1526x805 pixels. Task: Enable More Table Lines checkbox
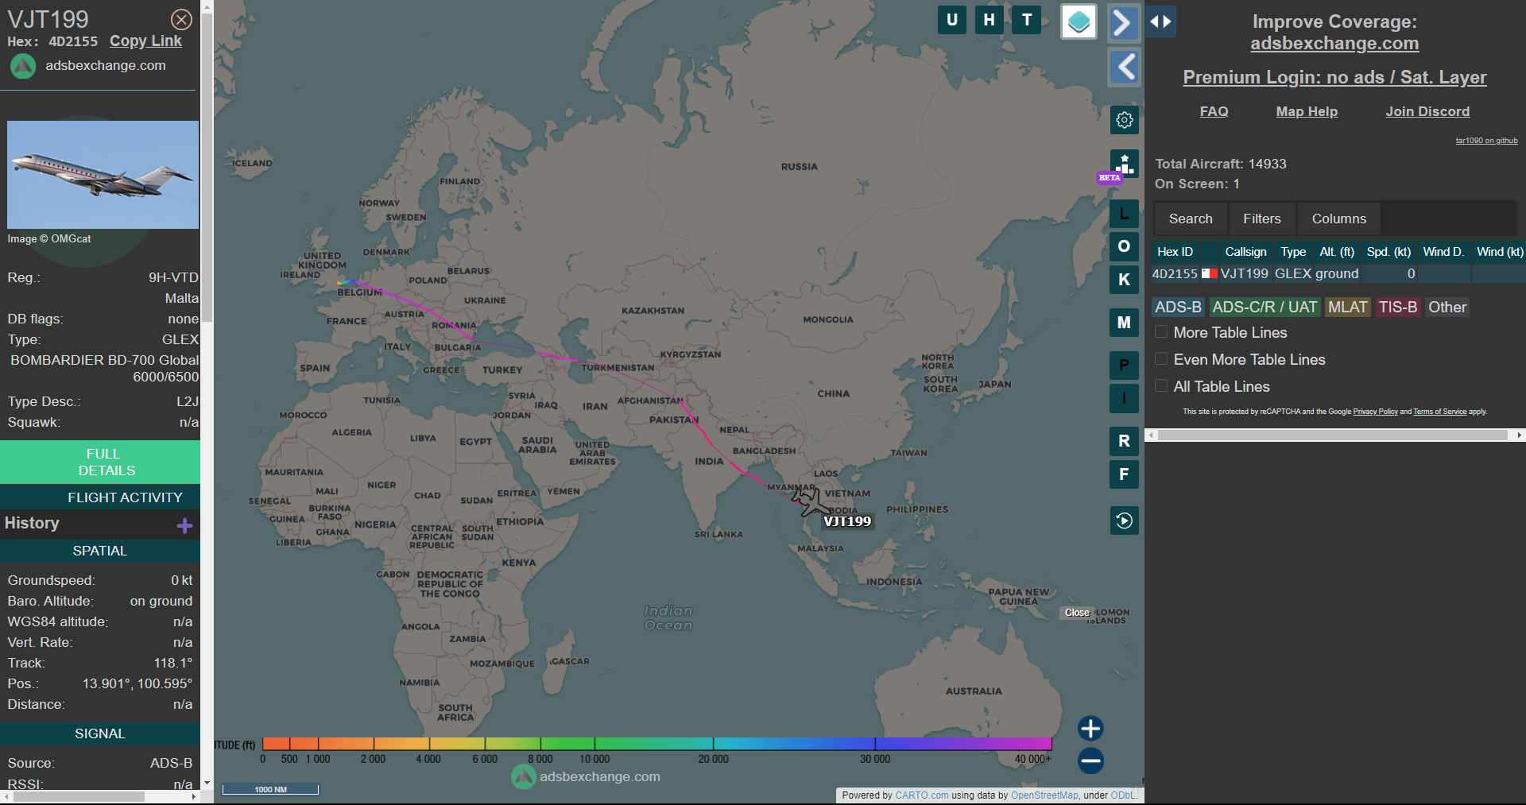pos(1161,332)
